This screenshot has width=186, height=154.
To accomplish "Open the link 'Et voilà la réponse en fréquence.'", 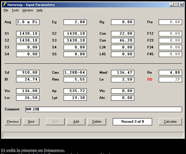I will click(x=33, y=150).
